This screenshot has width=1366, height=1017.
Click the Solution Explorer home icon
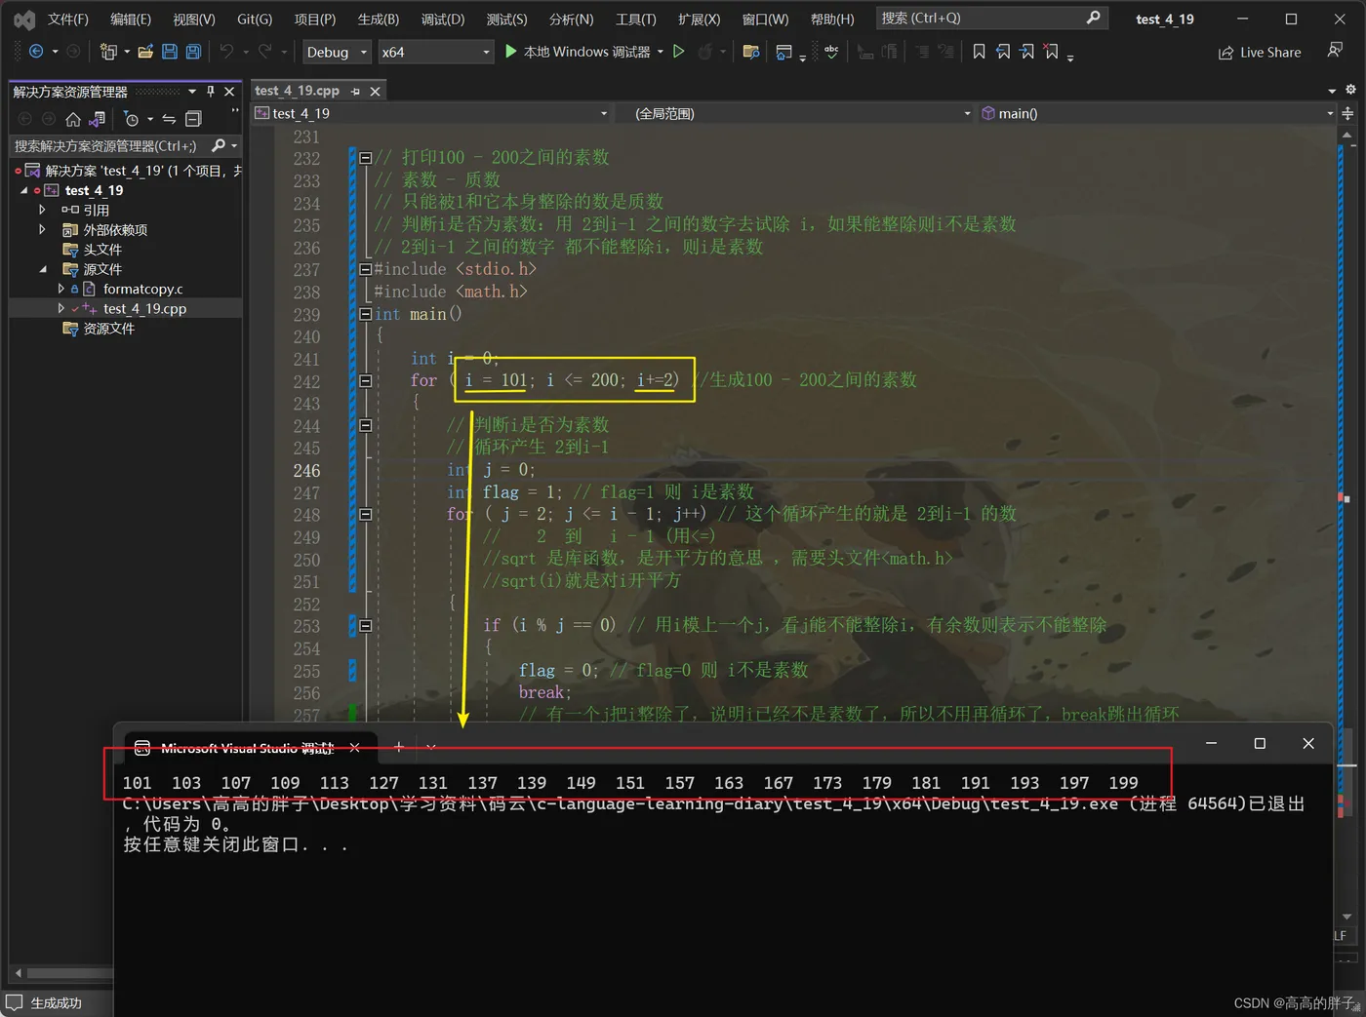(x=73, y=119)
